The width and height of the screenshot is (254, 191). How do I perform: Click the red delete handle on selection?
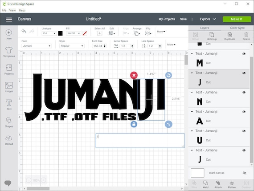point(134,75)
